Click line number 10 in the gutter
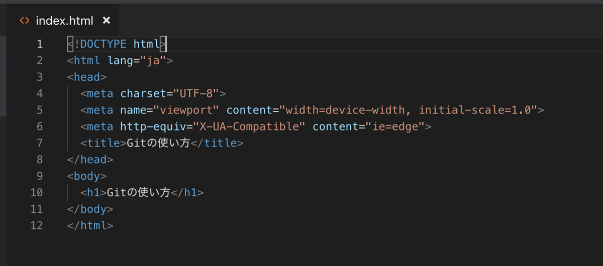Screen dimensions: 603x266 coord(37,193)
